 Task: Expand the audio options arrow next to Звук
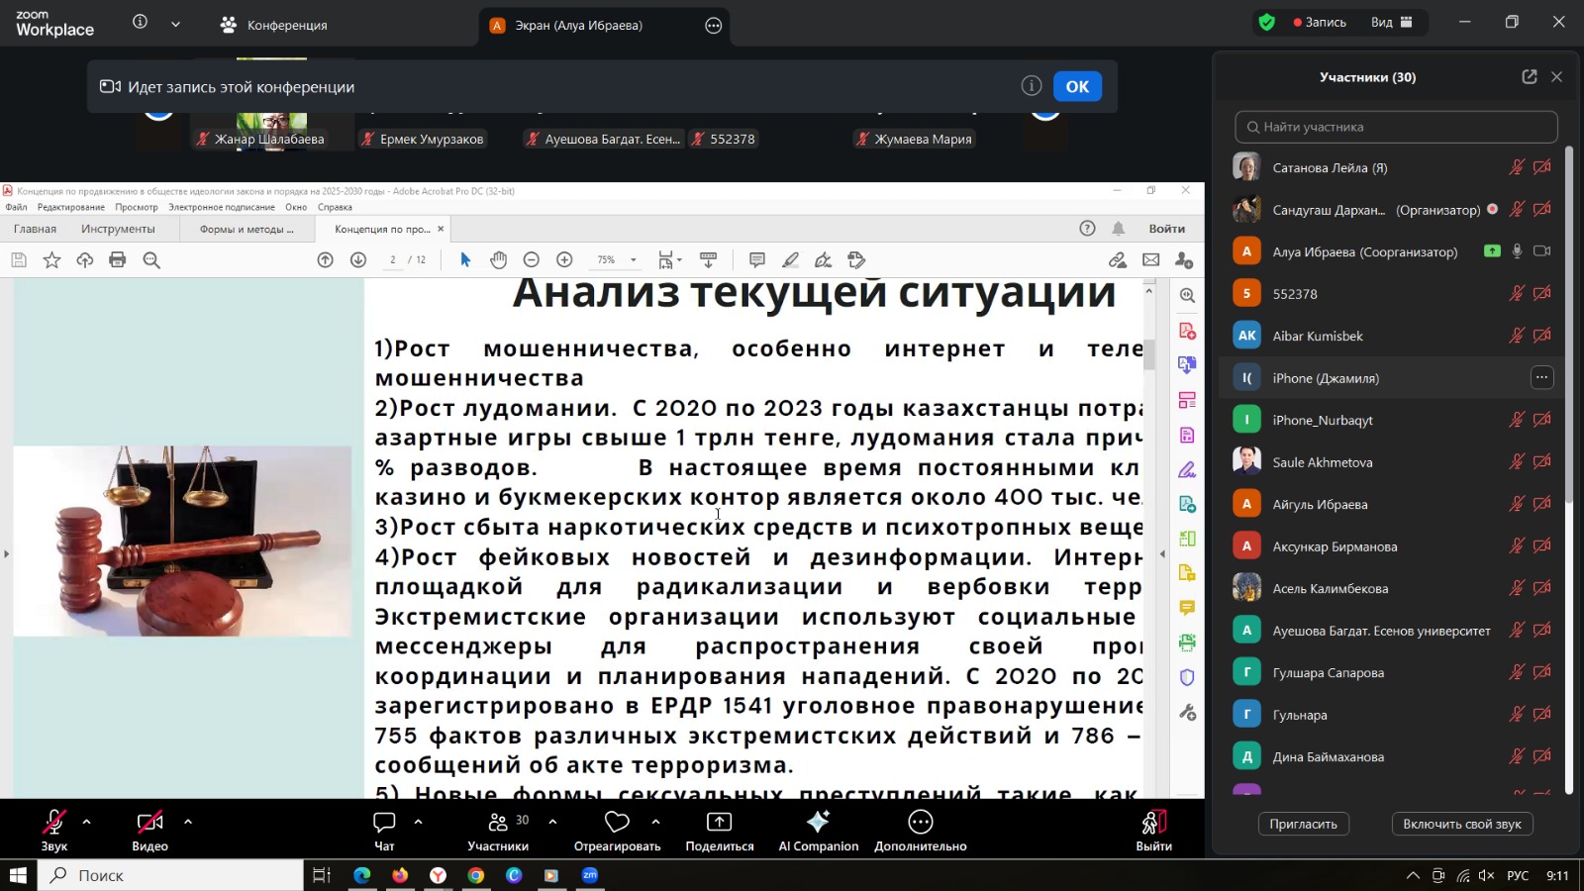(x=87, y=822)
